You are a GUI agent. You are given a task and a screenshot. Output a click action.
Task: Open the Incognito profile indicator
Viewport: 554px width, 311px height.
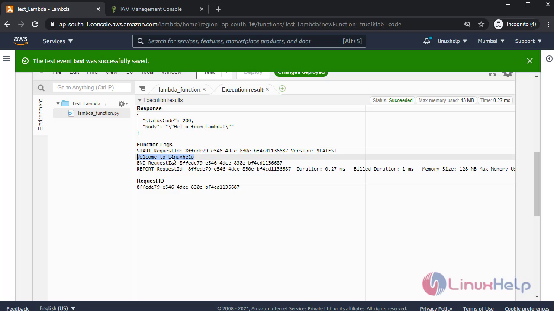point(515,24)
